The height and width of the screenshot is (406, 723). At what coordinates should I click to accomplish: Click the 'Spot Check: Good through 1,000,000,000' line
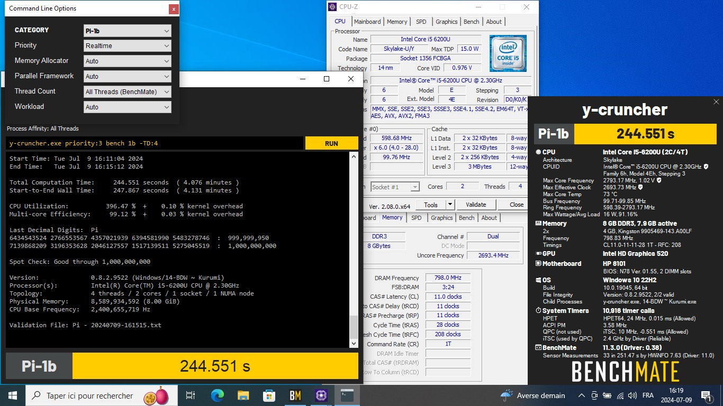coord(80,262)
